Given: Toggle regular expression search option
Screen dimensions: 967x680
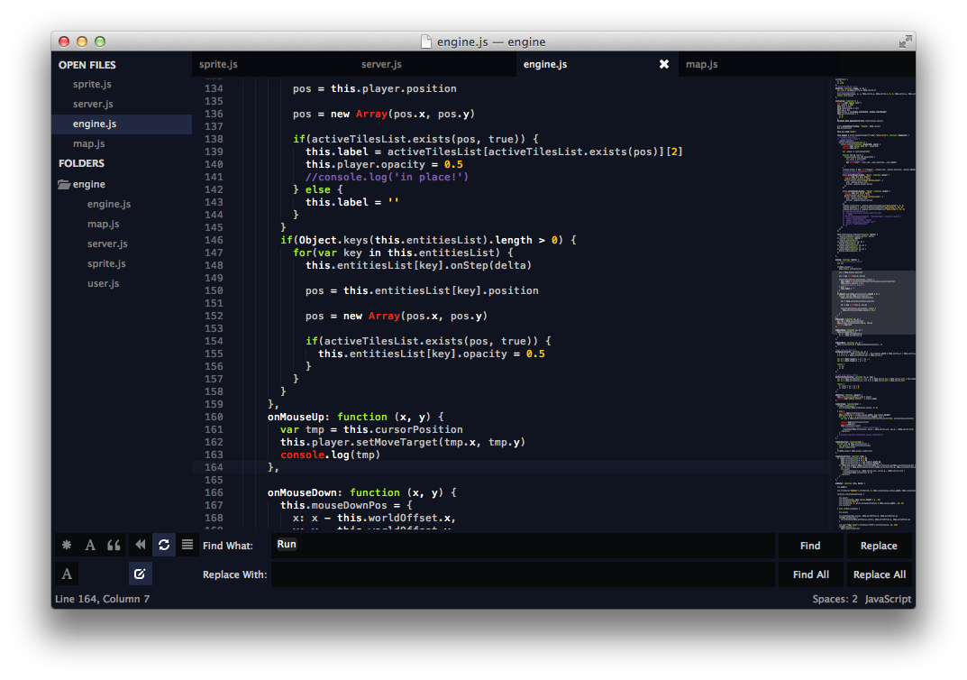Looking at the screenshot, I should [x=67, y=545].
